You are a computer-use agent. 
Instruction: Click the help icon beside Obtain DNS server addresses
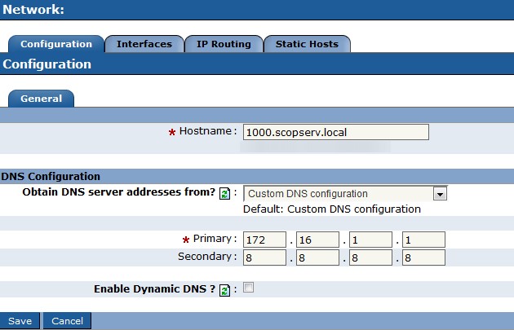224,193
